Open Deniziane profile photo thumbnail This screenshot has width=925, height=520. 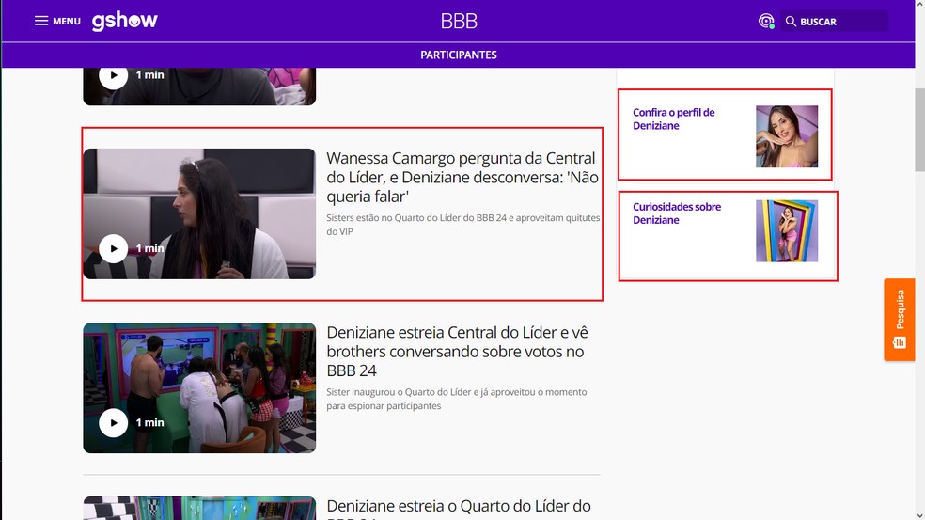(x=787, y=136)
